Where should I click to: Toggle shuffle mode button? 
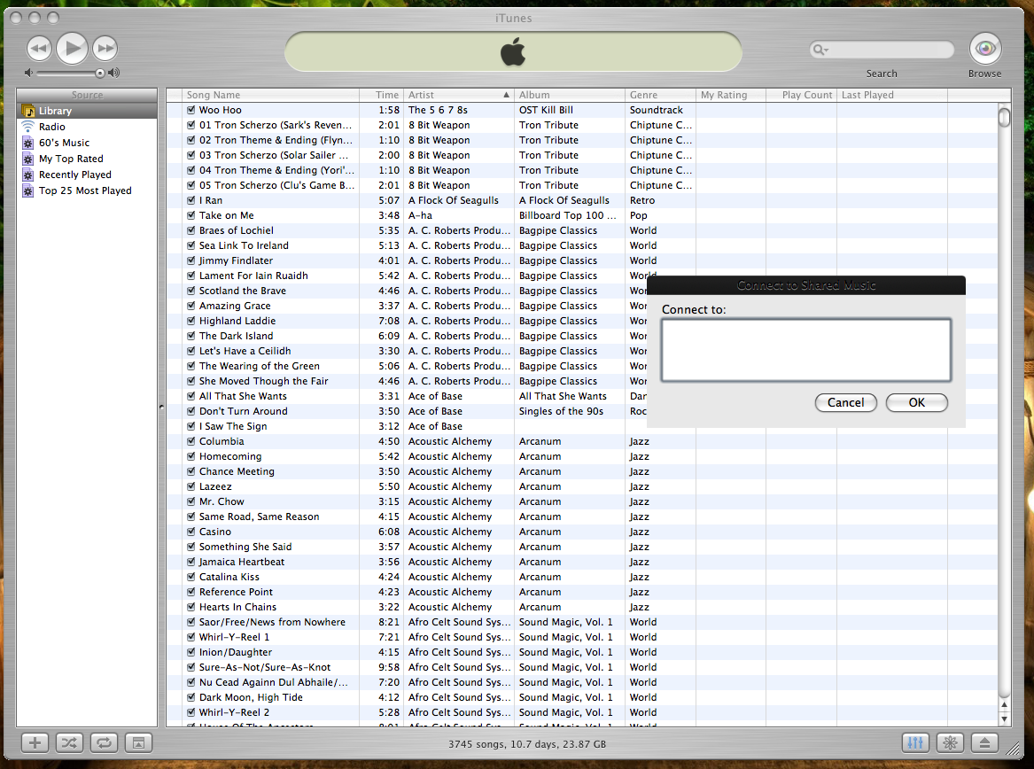(x=69, y=743)
